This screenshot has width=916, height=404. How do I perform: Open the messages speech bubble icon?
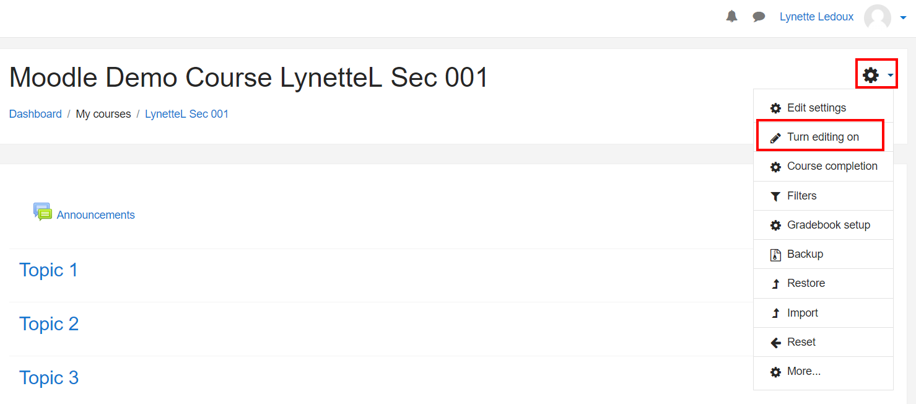pos(759,17)
